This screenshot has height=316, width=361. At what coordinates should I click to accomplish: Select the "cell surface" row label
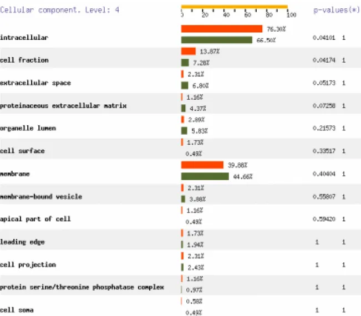tap(22, 151)
